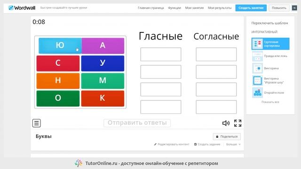
Task: Switch to Викторина Игровое шоу template
Action: point(270,80)
